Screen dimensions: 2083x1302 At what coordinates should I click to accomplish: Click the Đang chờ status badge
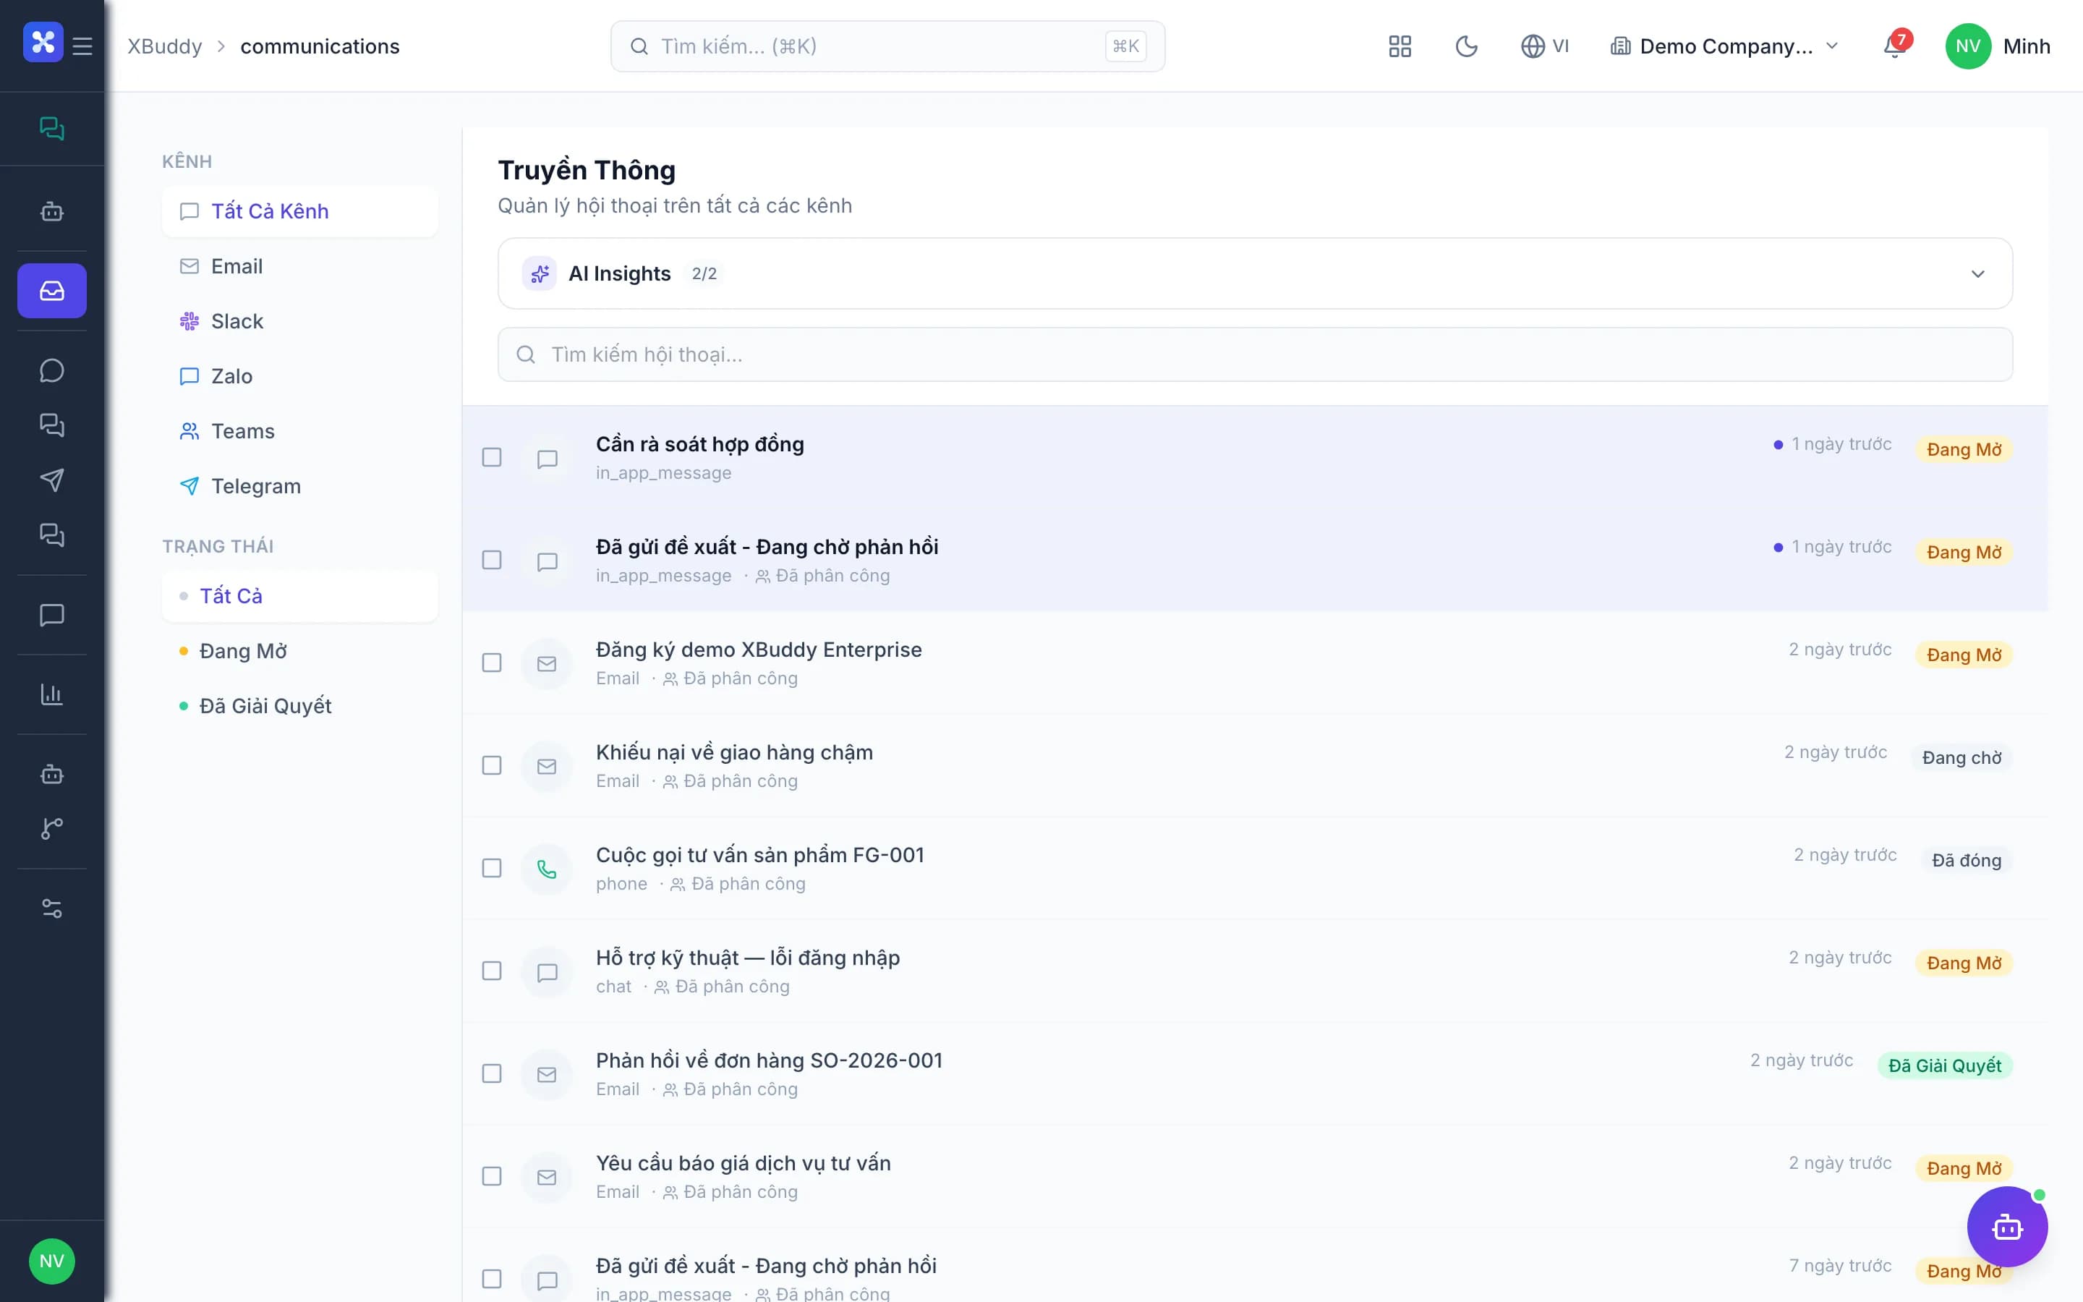coord(1961,758)
